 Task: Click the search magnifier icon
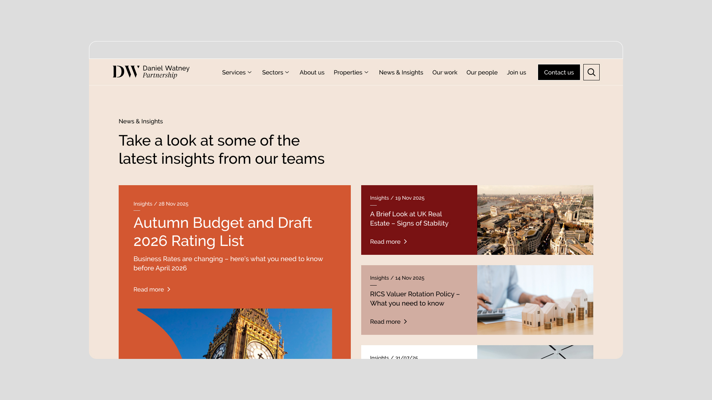tap(591, 72)
